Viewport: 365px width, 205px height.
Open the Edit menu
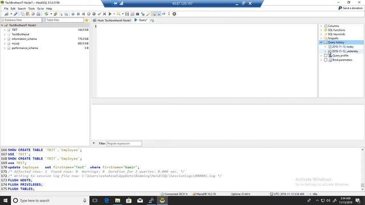coord(13,9)
